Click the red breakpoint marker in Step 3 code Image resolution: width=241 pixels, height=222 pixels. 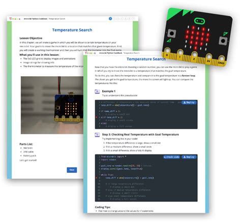(97, 178)
